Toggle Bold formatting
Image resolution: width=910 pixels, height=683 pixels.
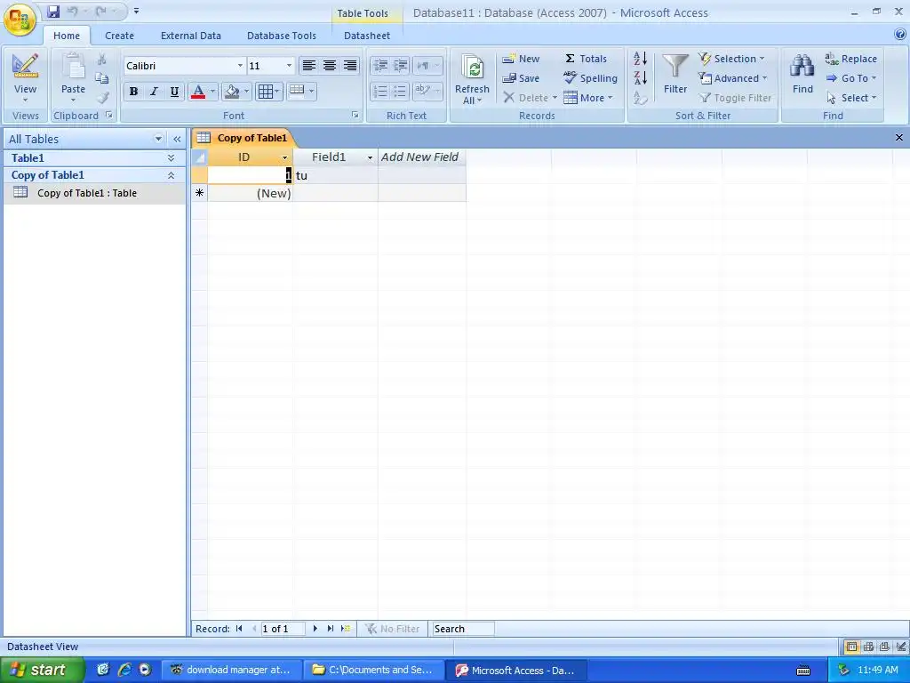[133, 92]
